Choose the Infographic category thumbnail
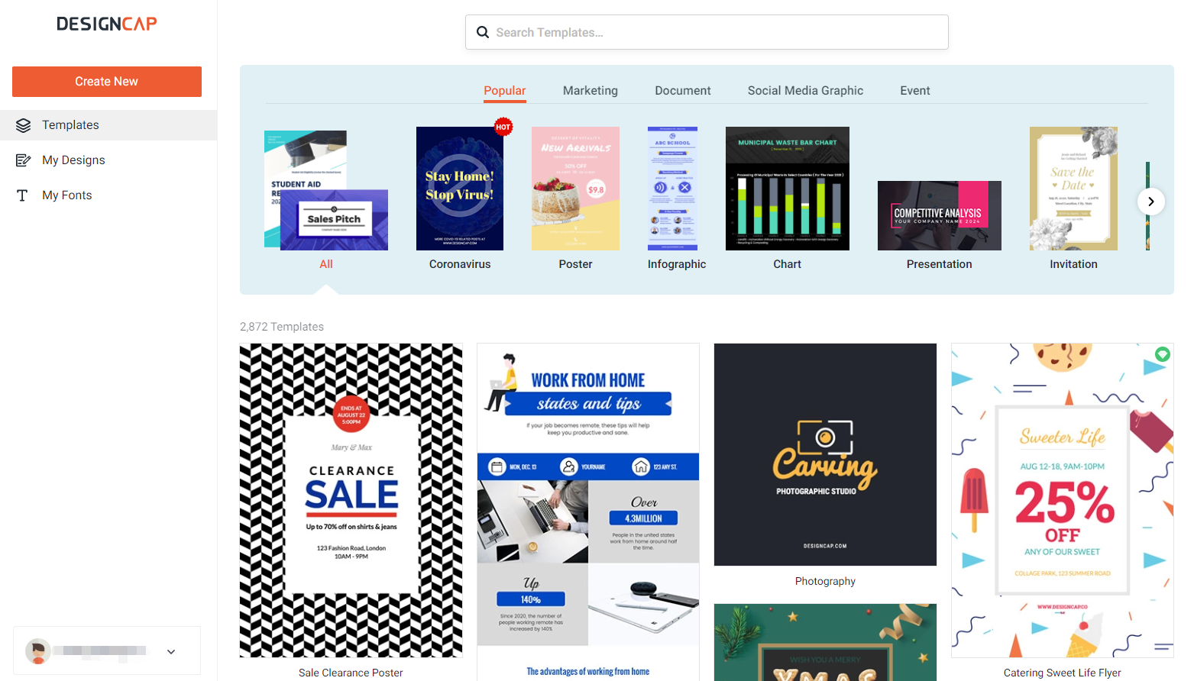The width and height of the screenshot is (1194, 681). [672, 189]
